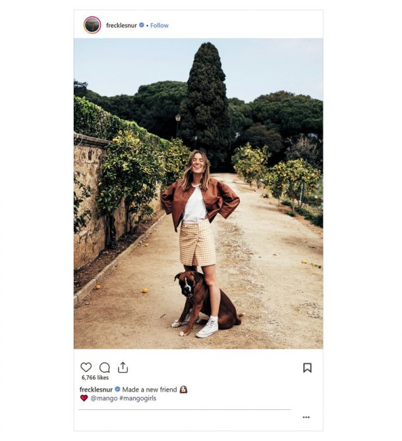402x441 pixels.
Task: Like the post with the heart icon
Action: click(x=86, y=367)
